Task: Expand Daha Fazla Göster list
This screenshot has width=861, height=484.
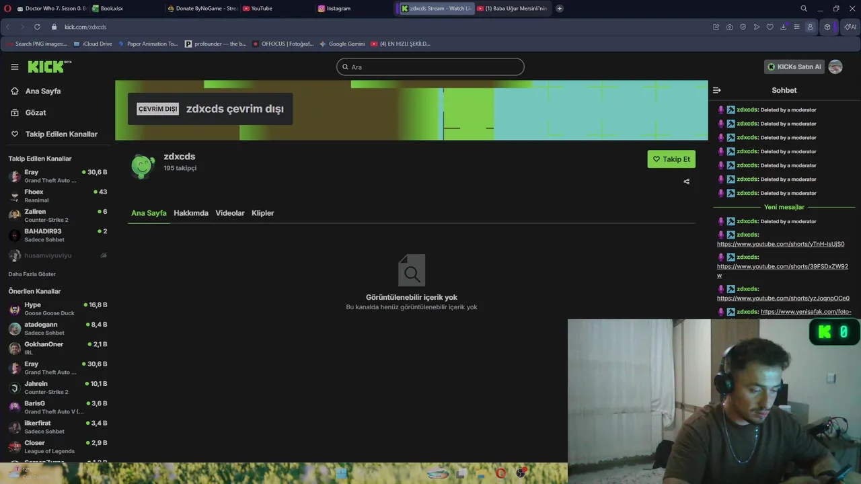Action: [x=32, y=274]
